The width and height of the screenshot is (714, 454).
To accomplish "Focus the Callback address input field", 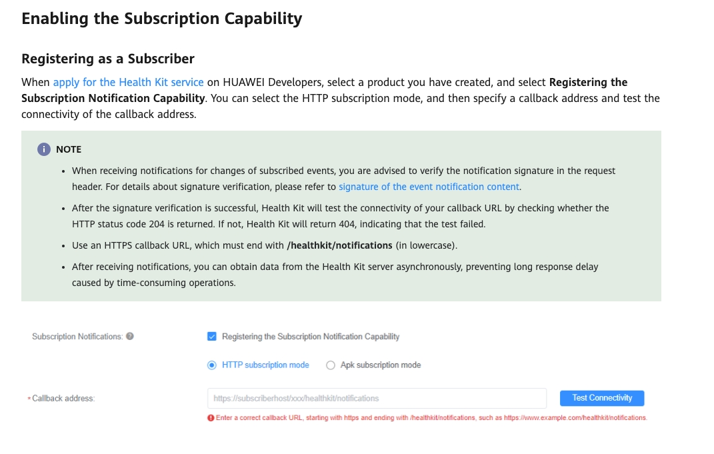I will point(377,398).
